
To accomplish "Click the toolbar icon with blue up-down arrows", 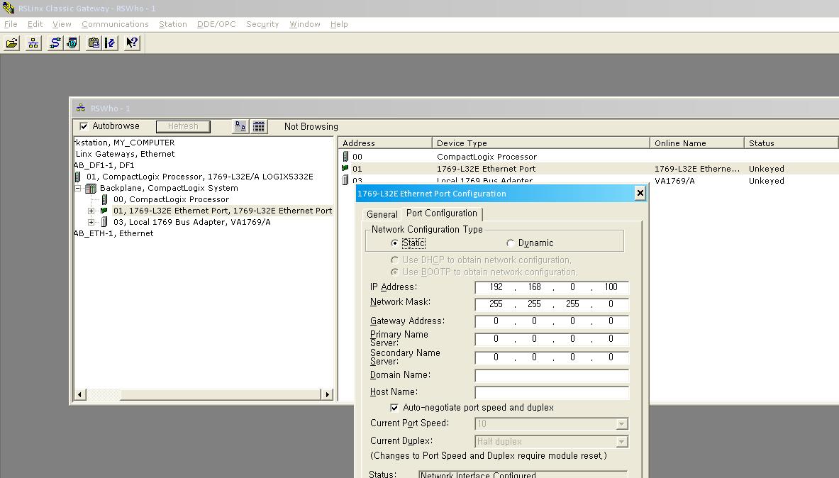I will 110,43.
